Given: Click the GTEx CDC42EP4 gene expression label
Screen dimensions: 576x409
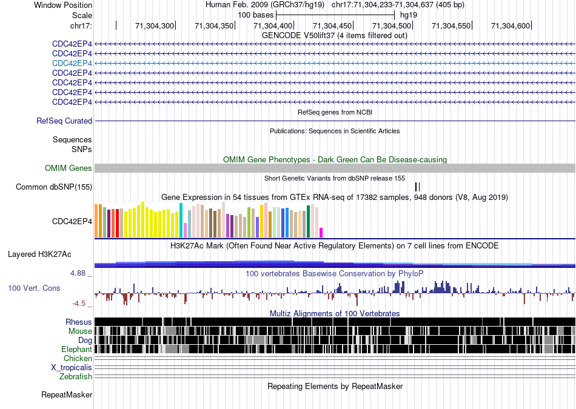Looking at the screenshot, I should (x=72, y=221).
